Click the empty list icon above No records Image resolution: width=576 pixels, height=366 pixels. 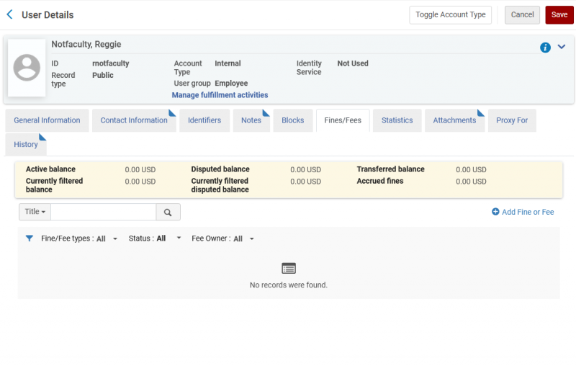pos(289,268)
